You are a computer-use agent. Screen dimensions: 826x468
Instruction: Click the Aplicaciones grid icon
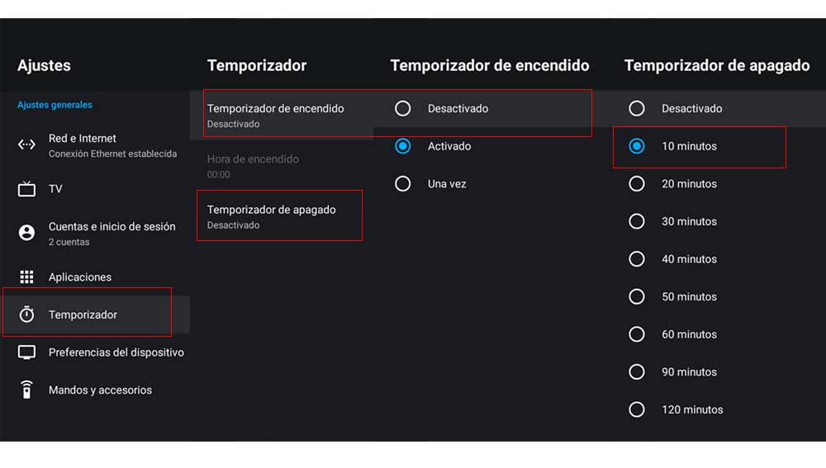coord(26,277)
